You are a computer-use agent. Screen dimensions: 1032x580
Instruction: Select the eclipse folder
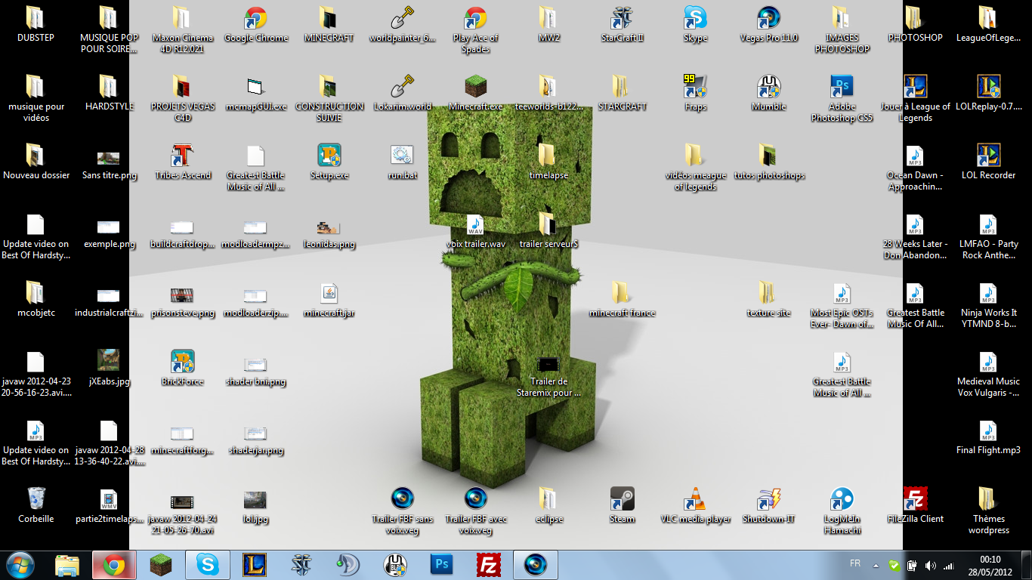(548, 506)
